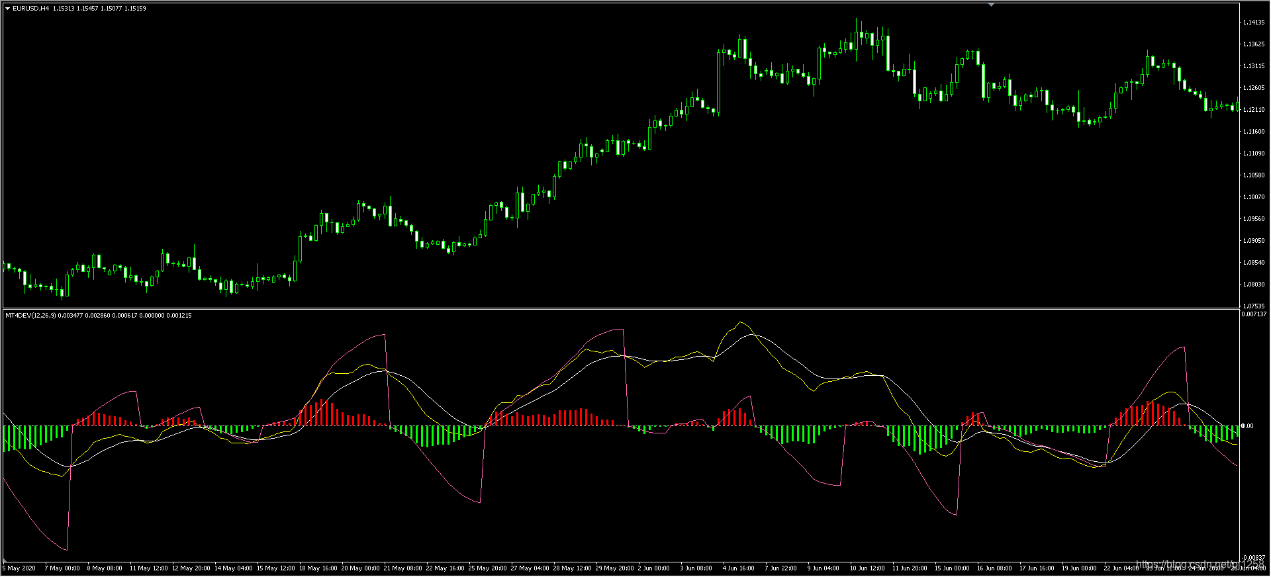This screenshot has height=577, width=1271.
Task: Click the 18 May 16:00 time label
Action: pos(318,568)
